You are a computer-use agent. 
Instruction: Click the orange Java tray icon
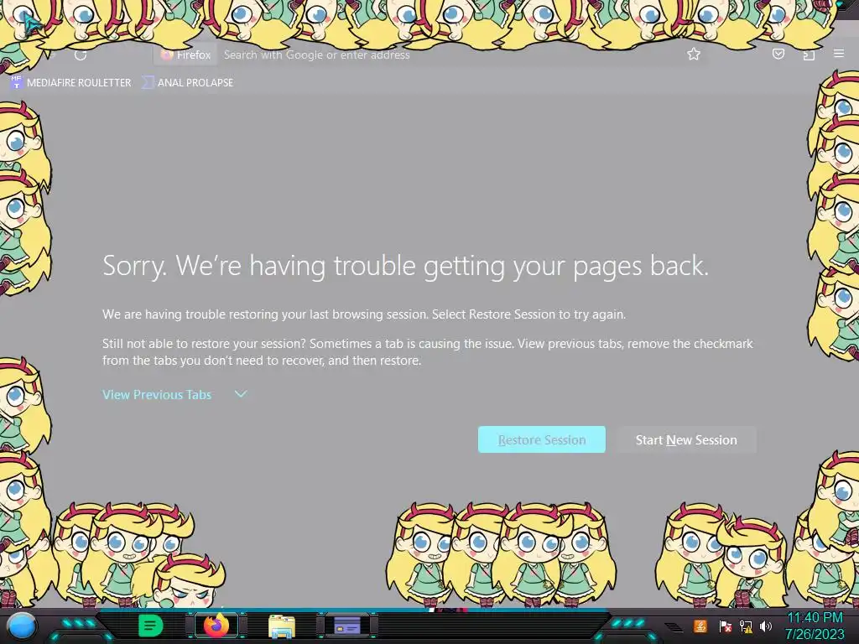click(x=700, y=626)
